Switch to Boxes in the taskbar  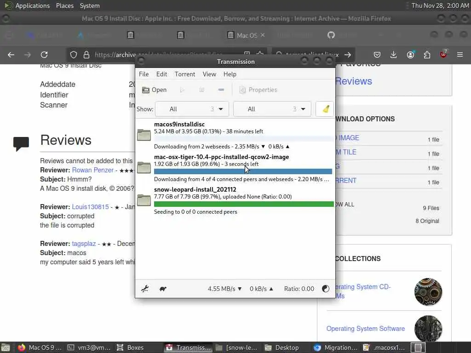click(x=130, y=347)
